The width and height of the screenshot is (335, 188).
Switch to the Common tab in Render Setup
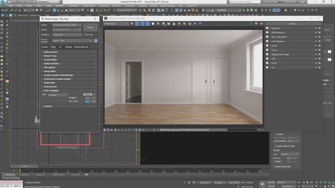click(x=44, y=47)
